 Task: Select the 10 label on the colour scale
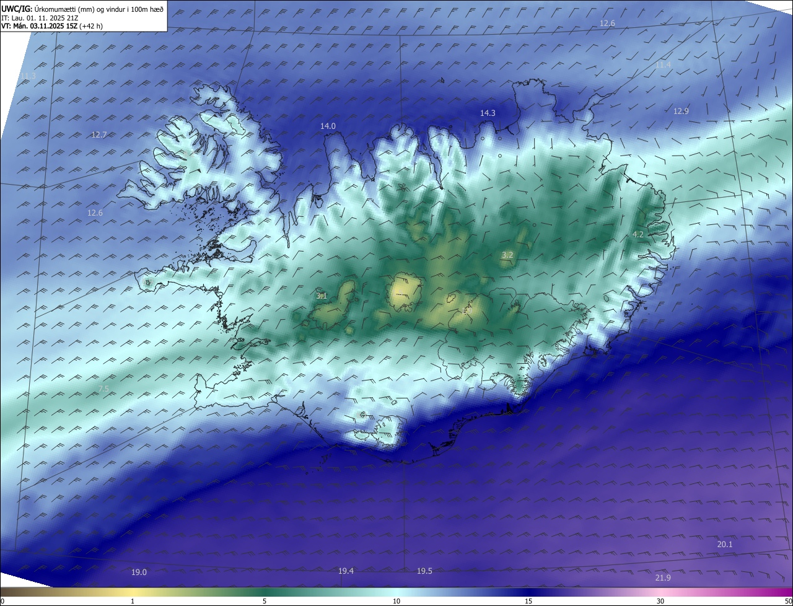coord(396,601)
